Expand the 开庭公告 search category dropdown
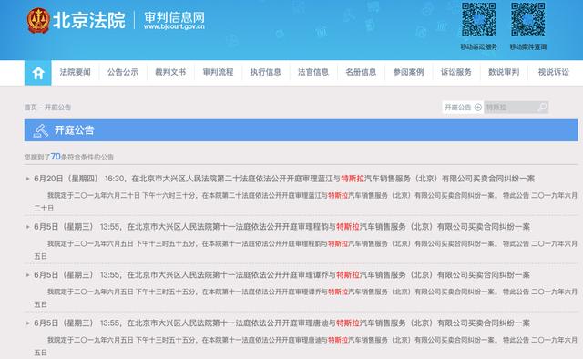583x359 pixels. pyautogui.click(x=463, y=108)
